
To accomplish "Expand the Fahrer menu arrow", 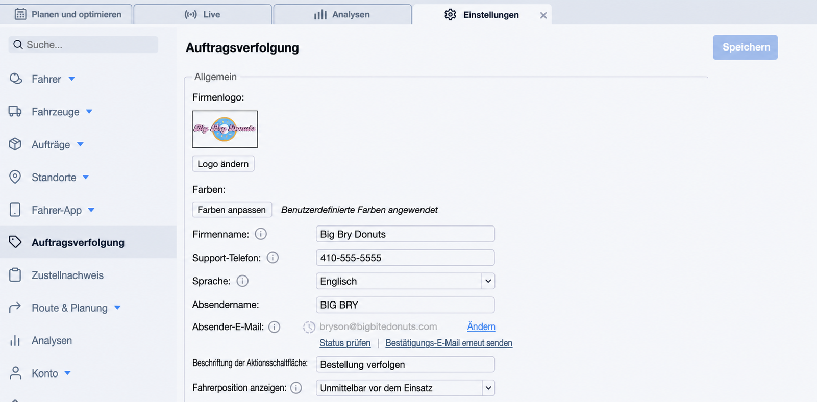I will click(71, 79).
